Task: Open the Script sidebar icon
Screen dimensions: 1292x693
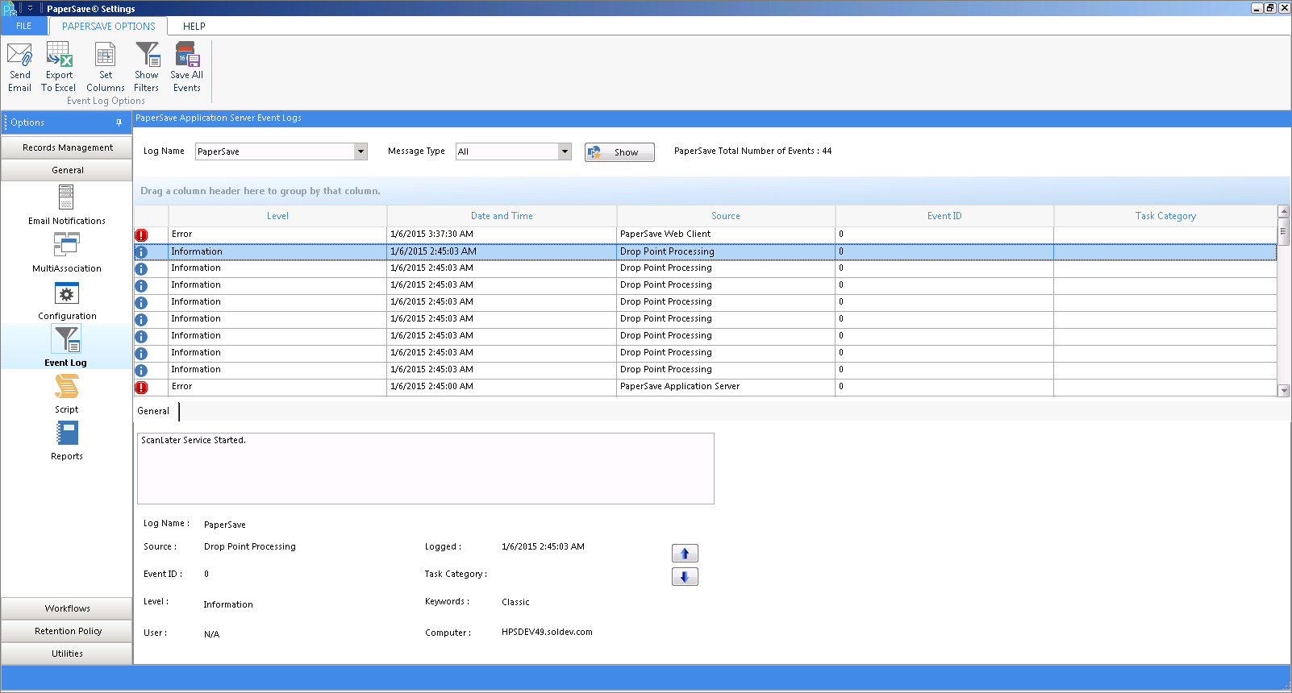Action: coord(66,393)
